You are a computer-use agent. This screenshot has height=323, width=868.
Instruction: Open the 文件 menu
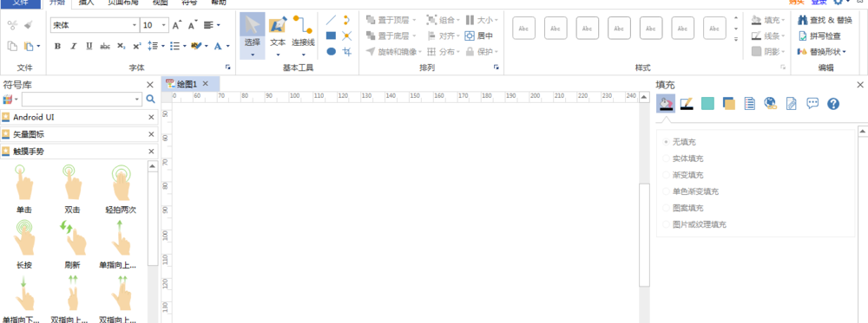pyautogui.click(x=21, y=3)
